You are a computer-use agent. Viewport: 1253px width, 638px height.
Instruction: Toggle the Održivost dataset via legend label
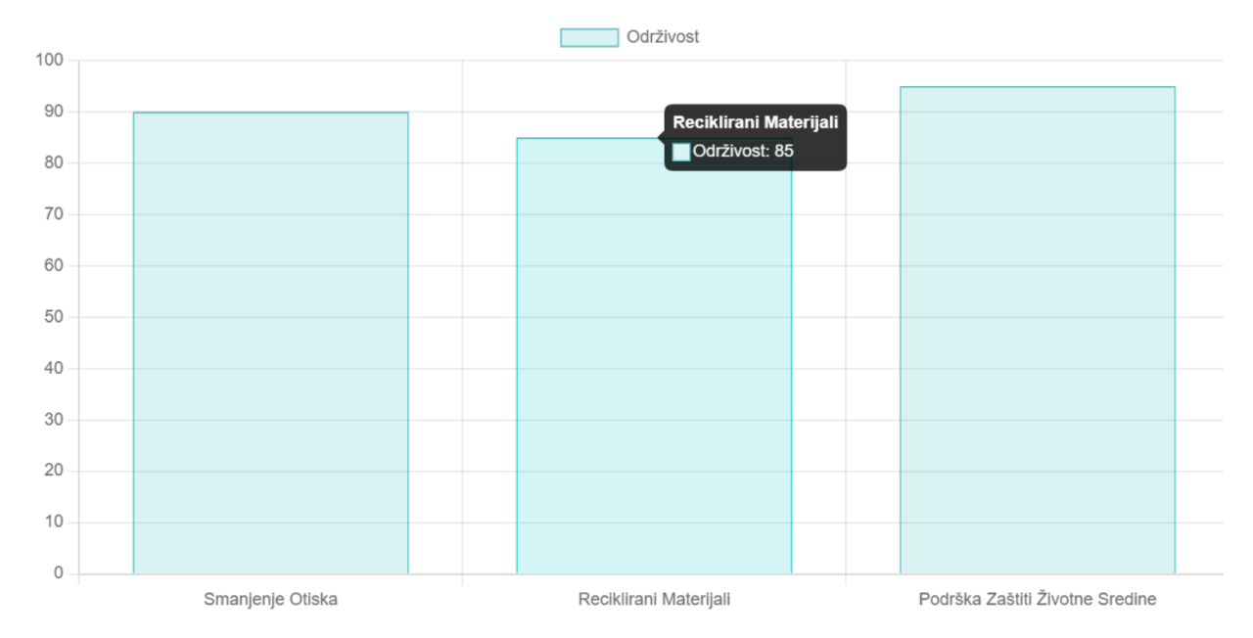click(663, 37)
